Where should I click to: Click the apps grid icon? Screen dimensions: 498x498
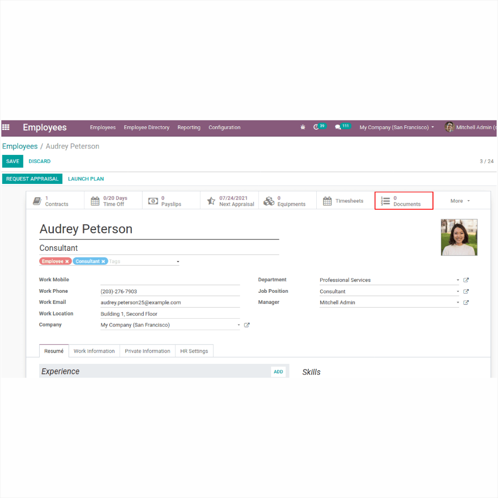coord(6,127)
